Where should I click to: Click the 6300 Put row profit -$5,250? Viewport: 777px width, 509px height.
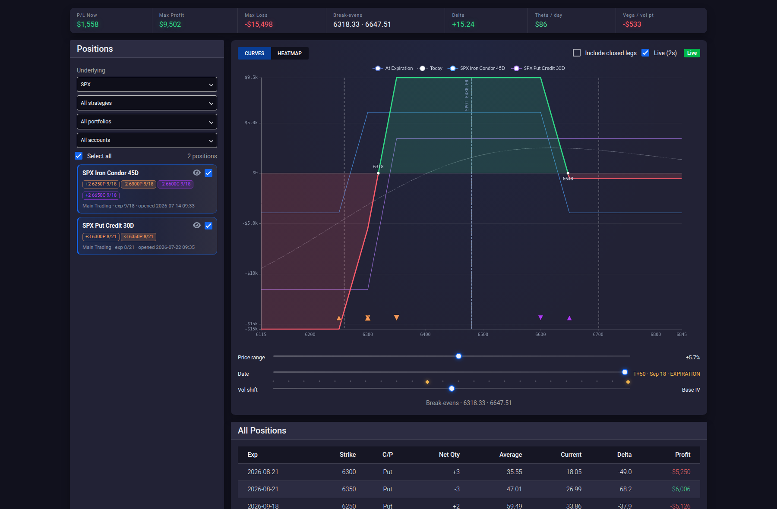click(x=680, y=472)
